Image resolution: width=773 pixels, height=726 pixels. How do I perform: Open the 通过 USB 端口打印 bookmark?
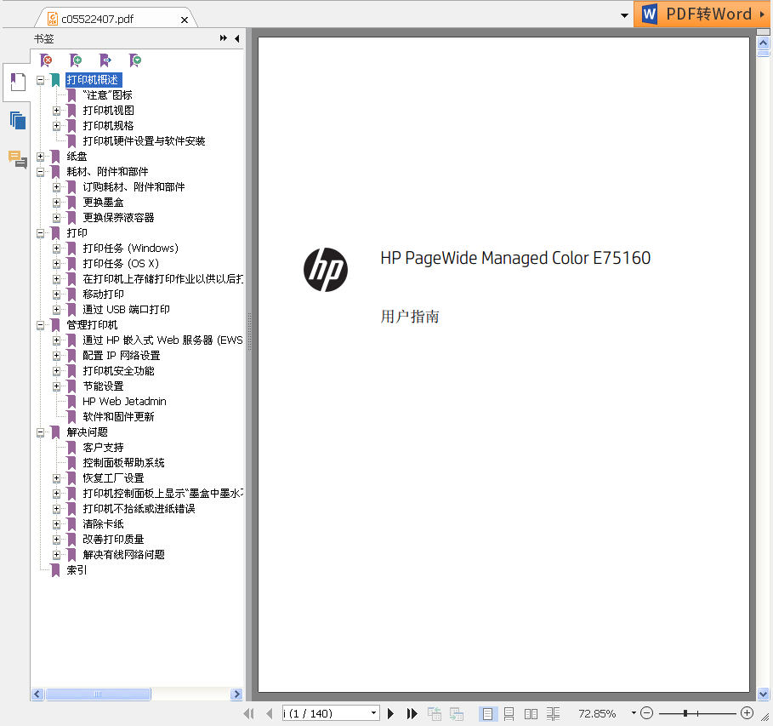pos(126,310)
